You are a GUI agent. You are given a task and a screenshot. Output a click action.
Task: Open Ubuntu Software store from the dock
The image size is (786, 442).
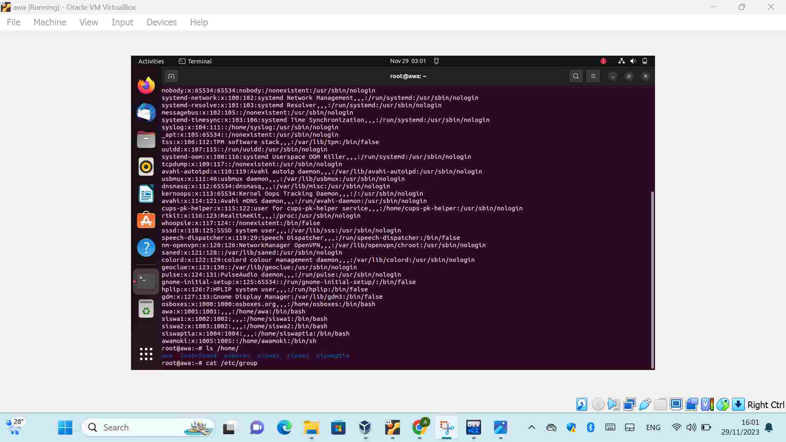146,221
